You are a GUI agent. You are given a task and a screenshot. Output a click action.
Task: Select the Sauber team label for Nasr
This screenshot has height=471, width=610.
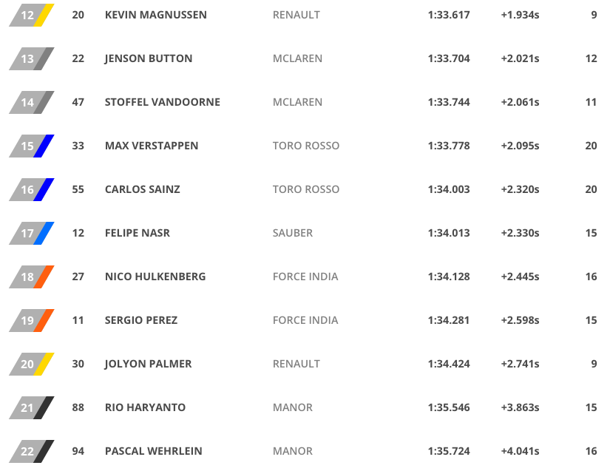(293, 233)
